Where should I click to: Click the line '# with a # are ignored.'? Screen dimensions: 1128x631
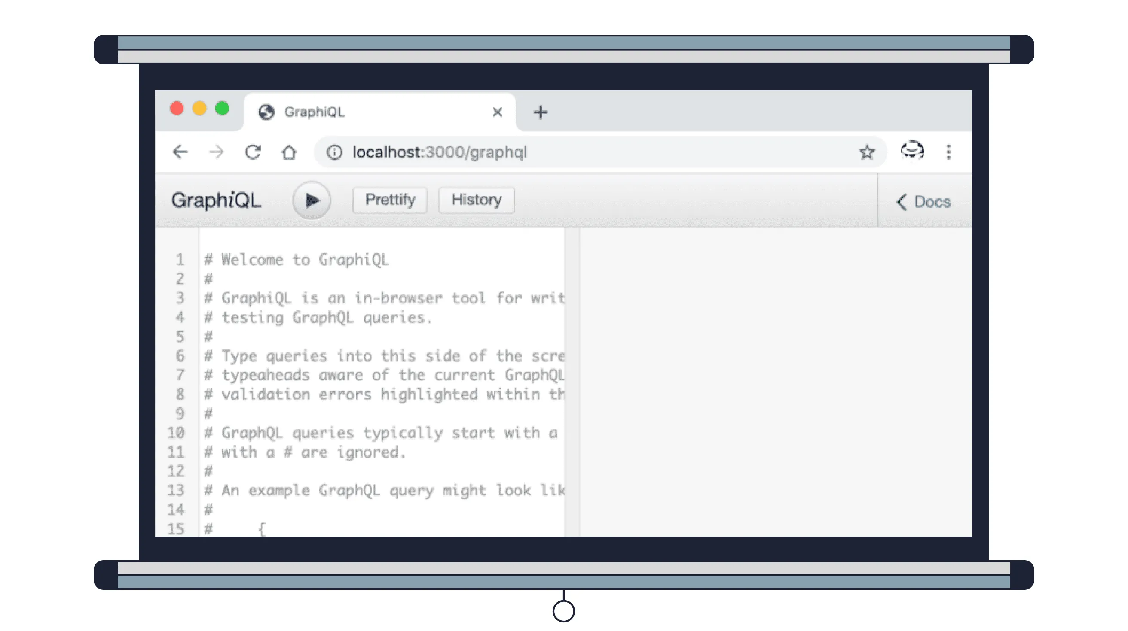305,452
